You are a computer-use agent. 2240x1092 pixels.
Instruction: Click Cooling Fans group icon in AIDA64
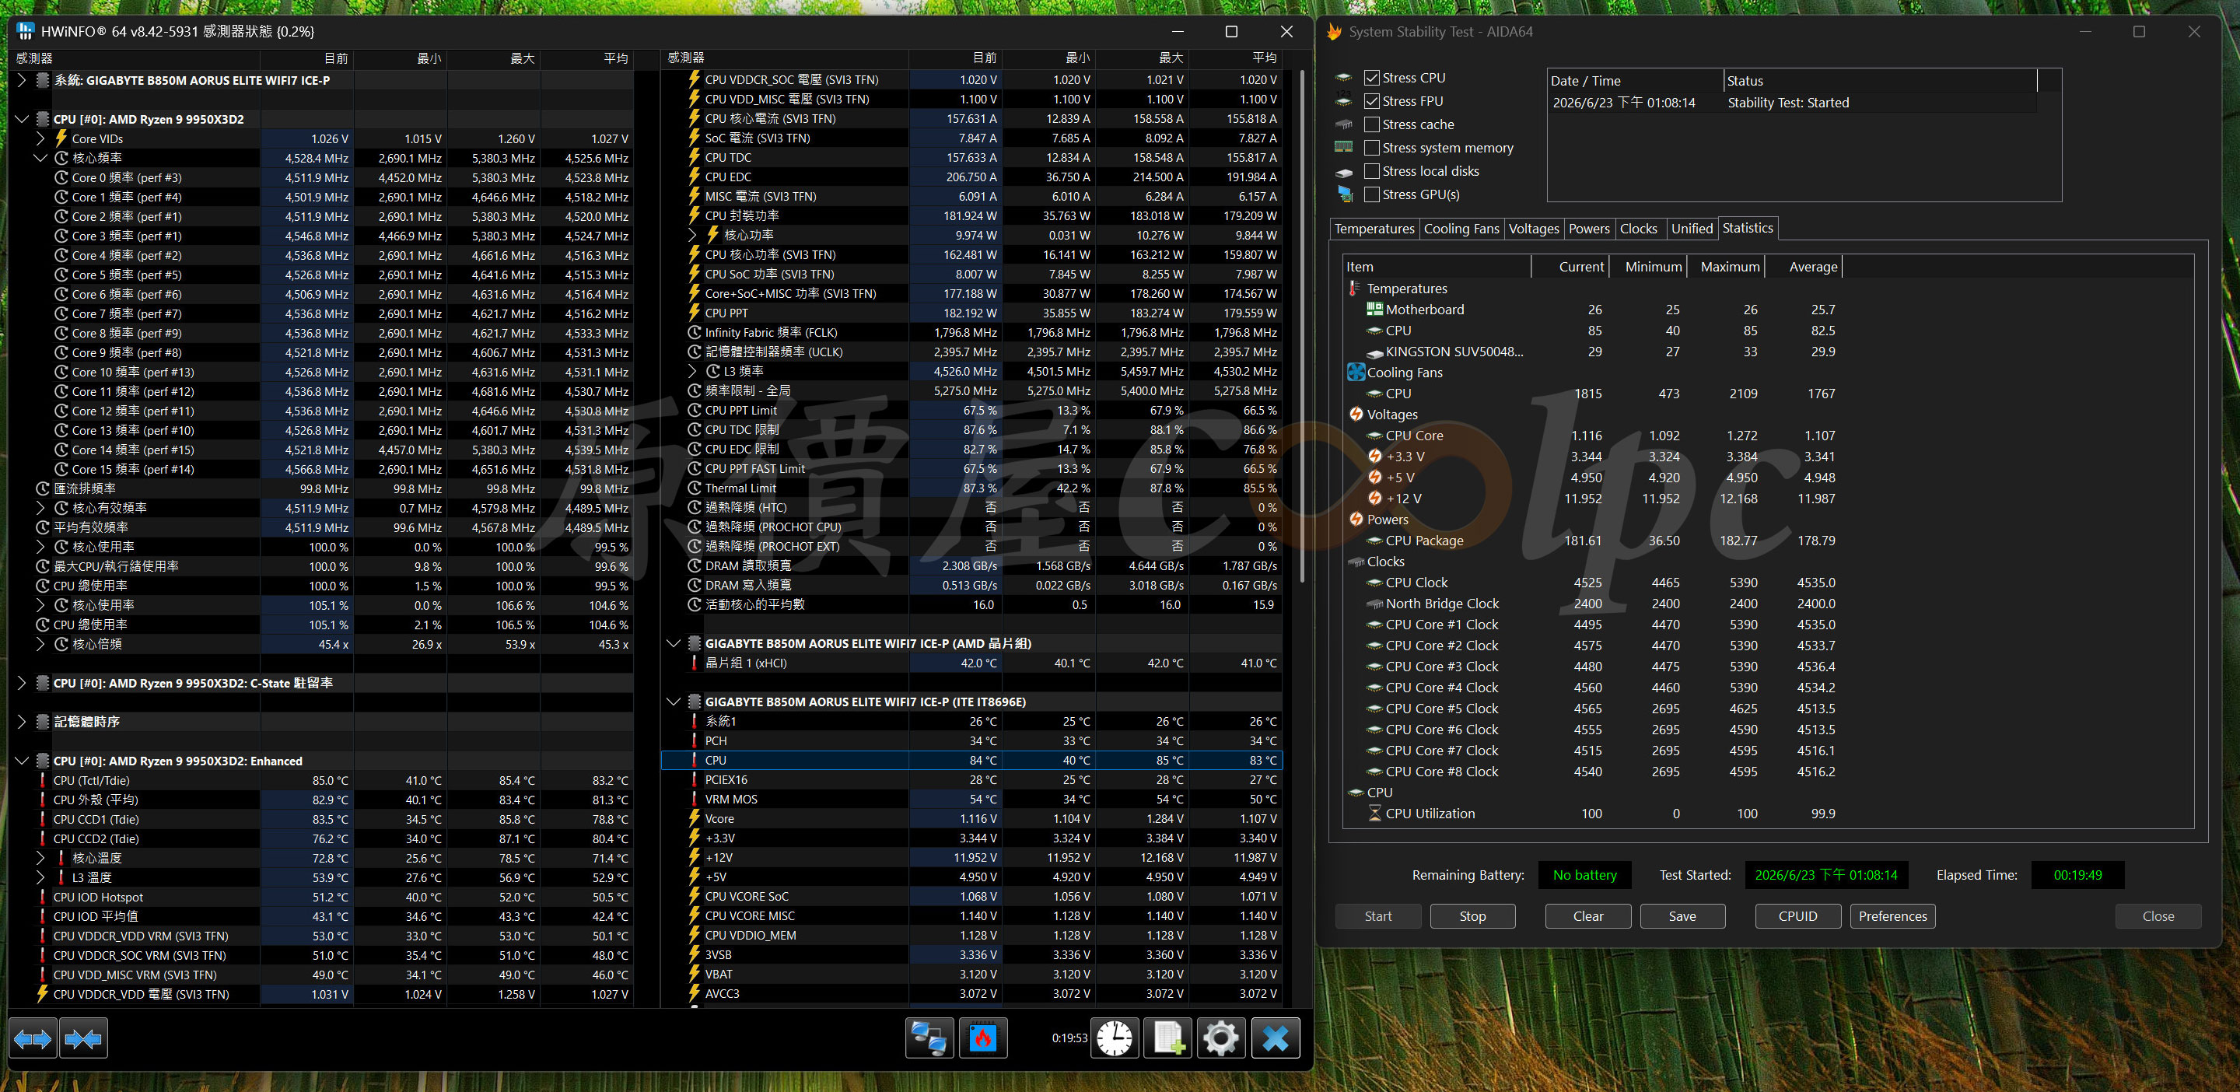coord(1356,372)
